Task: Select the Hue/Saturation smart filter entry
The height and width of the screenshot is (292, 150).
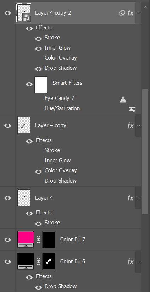Action: [x=62, y=108]
